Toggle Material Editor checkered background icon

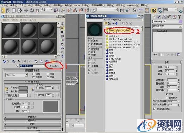click(62, 32)
